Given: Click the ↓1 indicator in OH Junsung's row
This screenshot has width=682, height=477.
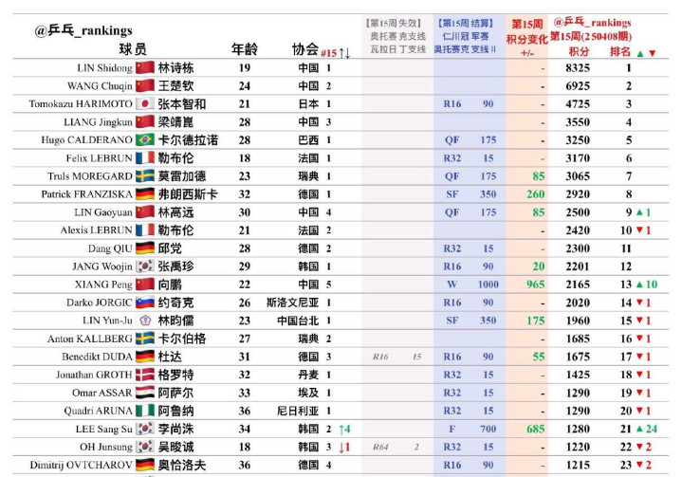Looking at the screenshot, I should click(x=344, y=447).
